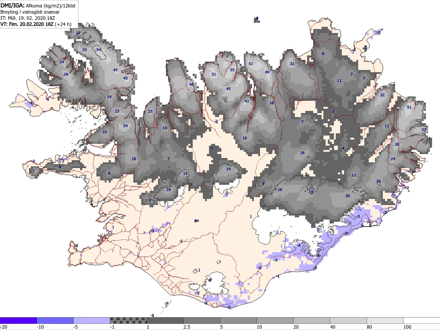The width and height of the screenshot is (440, 330).
Task: Click the 80 to 100 near-white legend swatch
Action: coord(385,320)
